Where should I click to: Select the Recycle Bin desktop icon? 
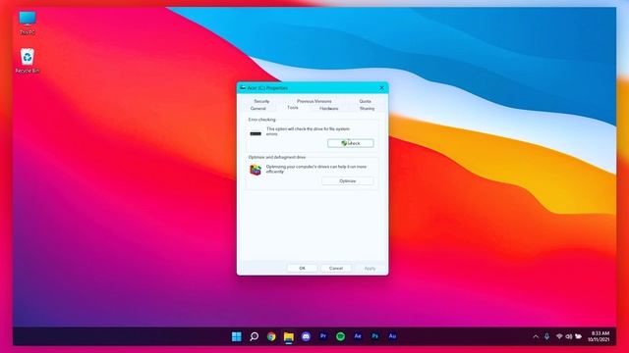tap(28, 61)
